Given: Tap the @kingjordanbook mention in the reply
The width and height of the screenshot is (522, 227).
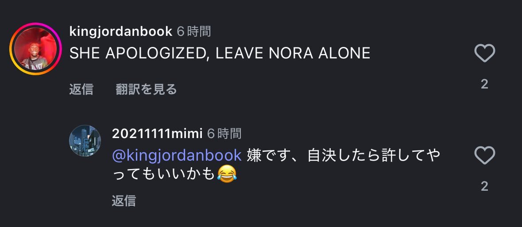Looking at the screenshot, I should point(177,155).
